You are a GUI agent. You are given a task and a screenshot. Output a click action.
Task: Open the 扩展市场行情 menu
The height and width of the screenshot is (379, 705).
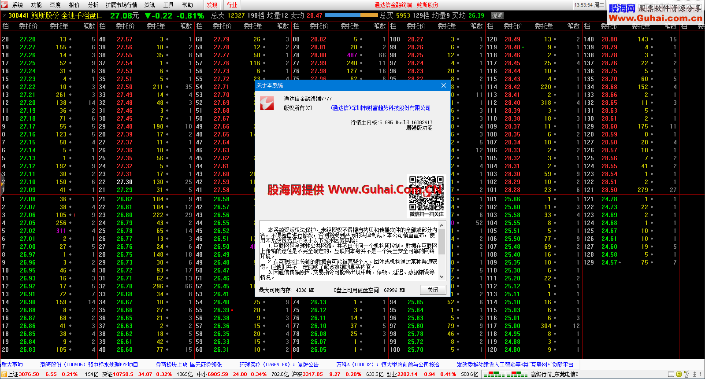click(122, 5)
